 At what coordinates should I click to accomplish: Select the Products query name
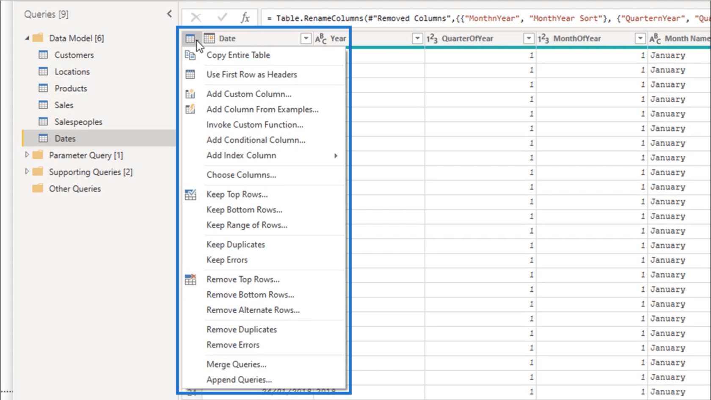point(71,88)
